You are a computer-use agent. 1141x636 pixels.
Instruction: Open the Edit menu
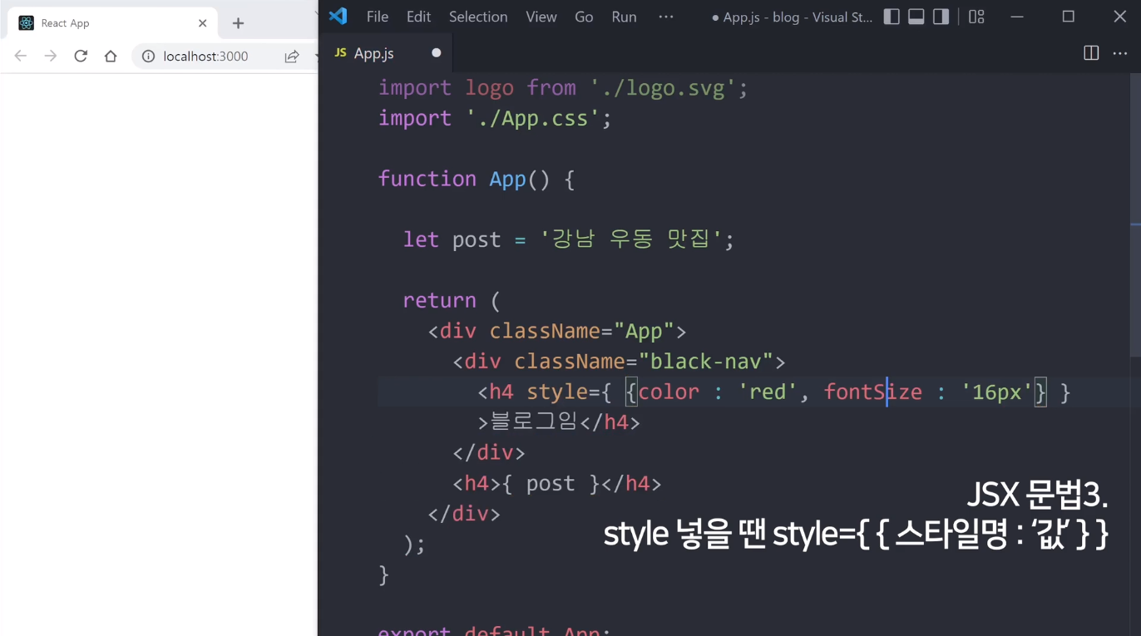click(x=418, y=17)
